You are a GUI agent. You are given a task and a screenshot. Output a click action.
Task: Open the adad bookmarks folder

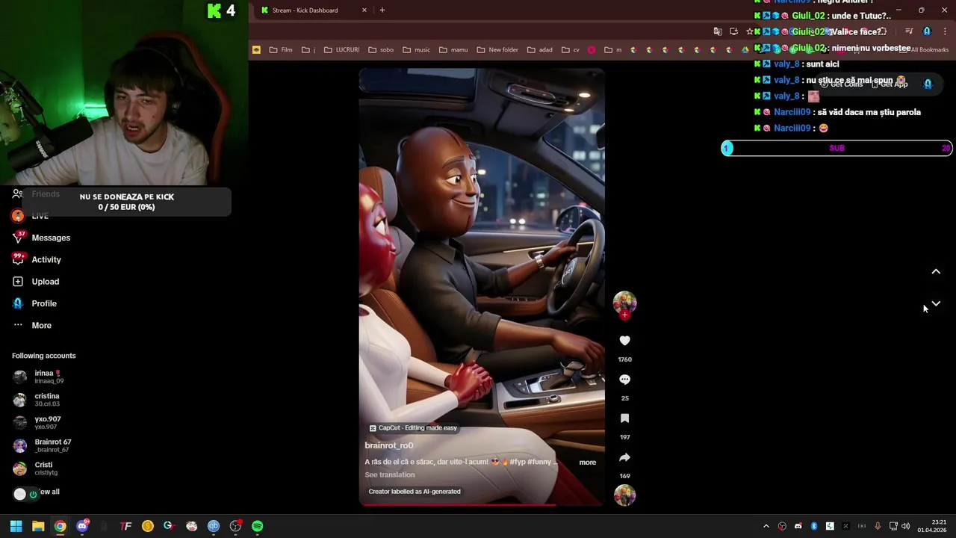coord(540,50)
